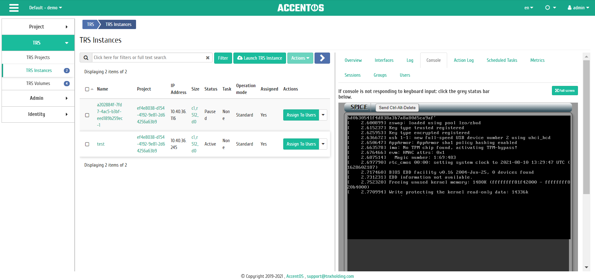This screenshot has width=595, height=280.
Task: Select the Console tab
Action: point(433,60)
